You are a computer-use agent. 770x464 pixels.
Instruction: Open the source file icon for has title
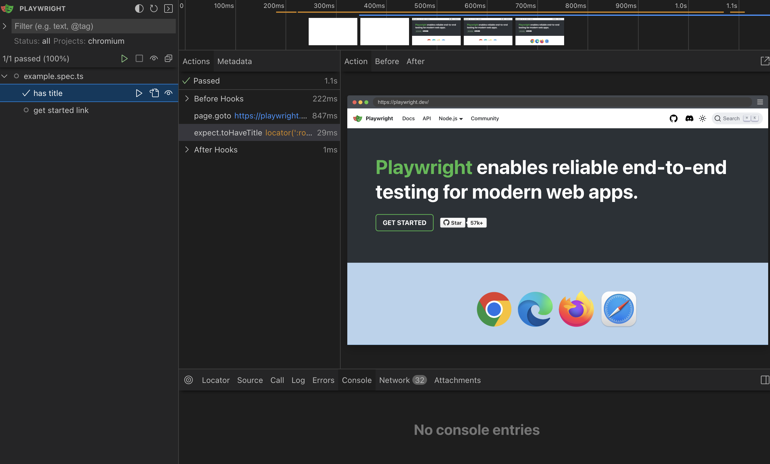click(x=154, y=93)
